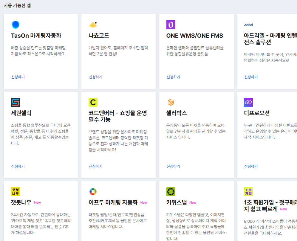Click the 키위스냅 green icon
Image resolution: width=297 pixels, height=241 pixels.
point(171,192)
